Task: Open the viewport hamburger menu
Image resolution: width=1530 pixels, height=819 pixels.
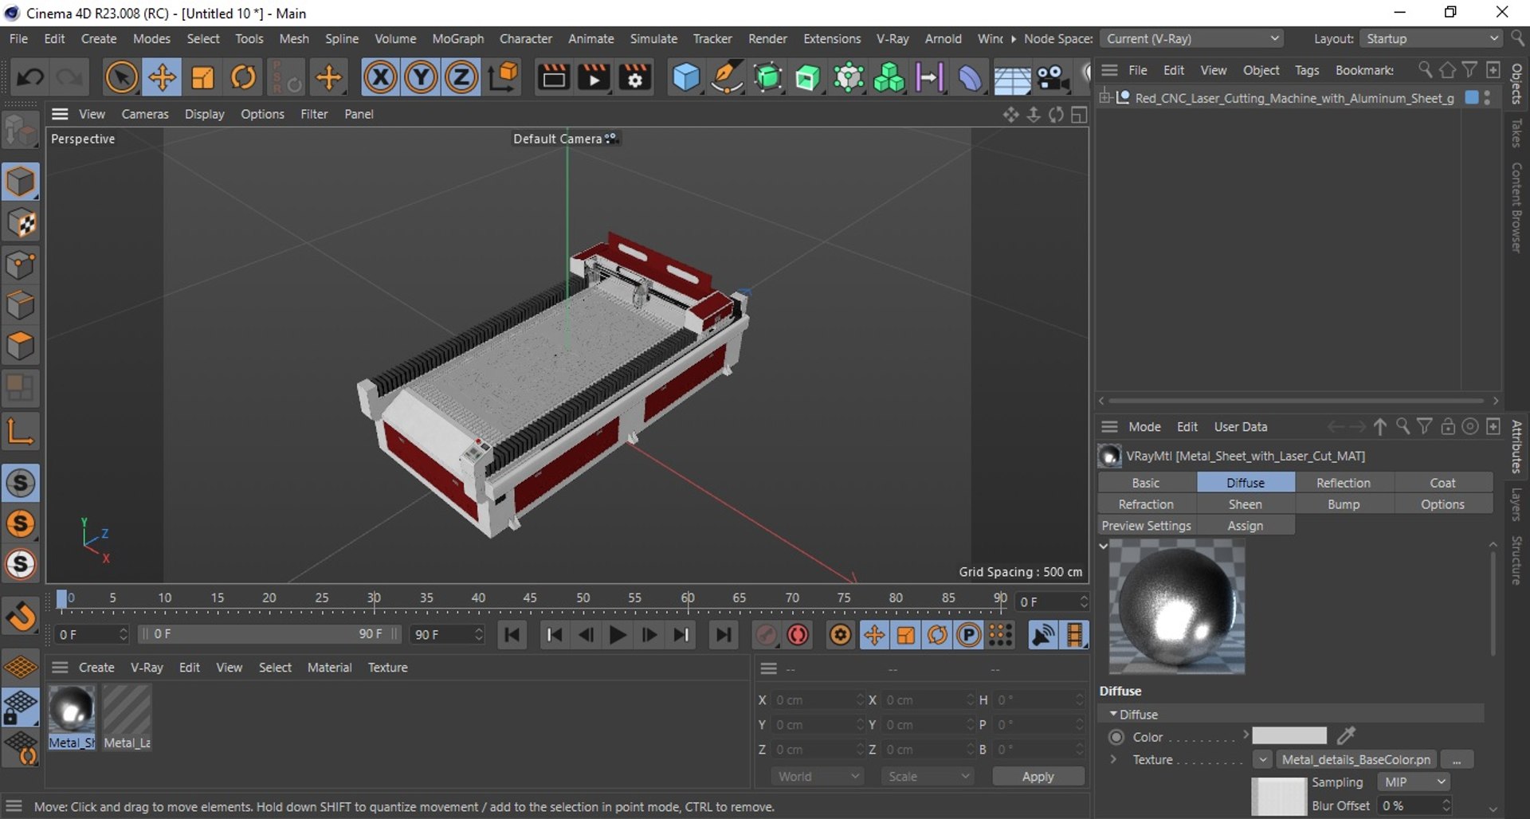Action: [x=60, y=114]
